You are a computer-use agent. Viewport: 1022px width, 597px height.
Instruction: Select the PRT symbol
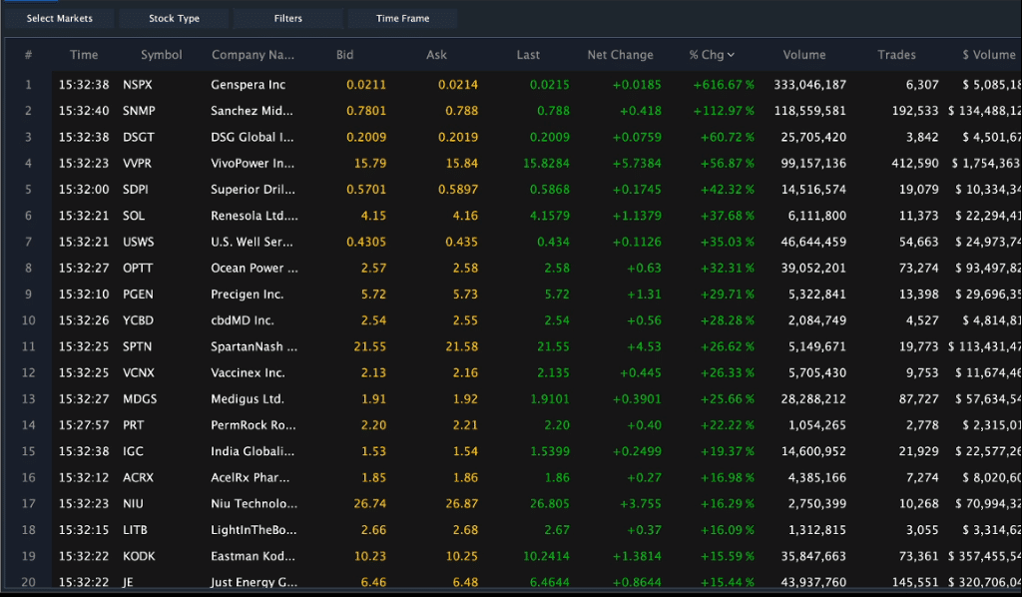pos(134,425)
